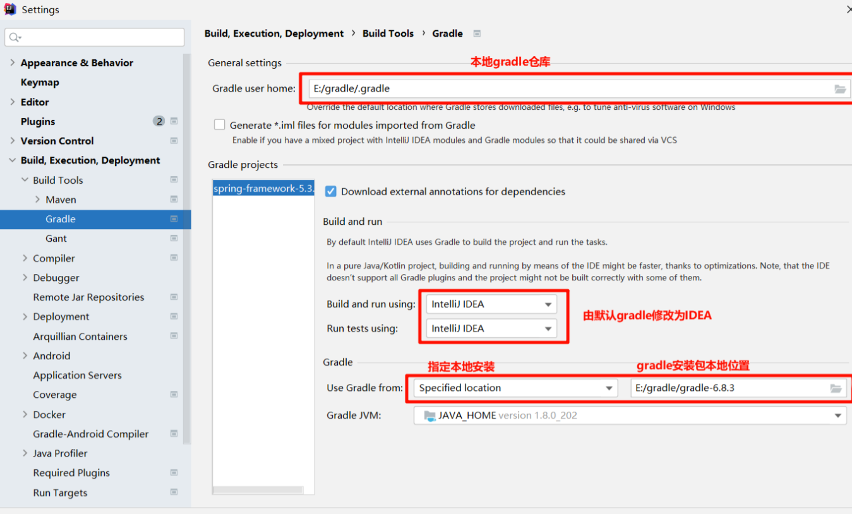This screenshot has width=852, height=514.
Task: Click the project settings icon next to Version Control
Action: pos(174,141)
